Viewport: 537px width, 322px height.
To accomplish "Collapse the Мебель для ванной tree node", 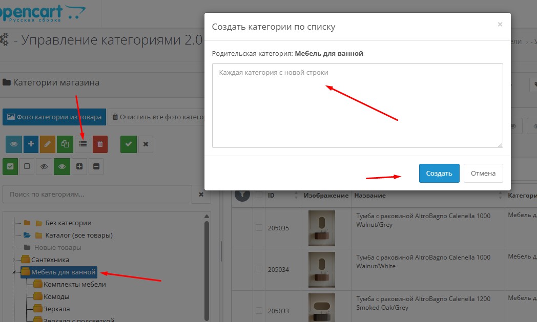I will (14, 272).
